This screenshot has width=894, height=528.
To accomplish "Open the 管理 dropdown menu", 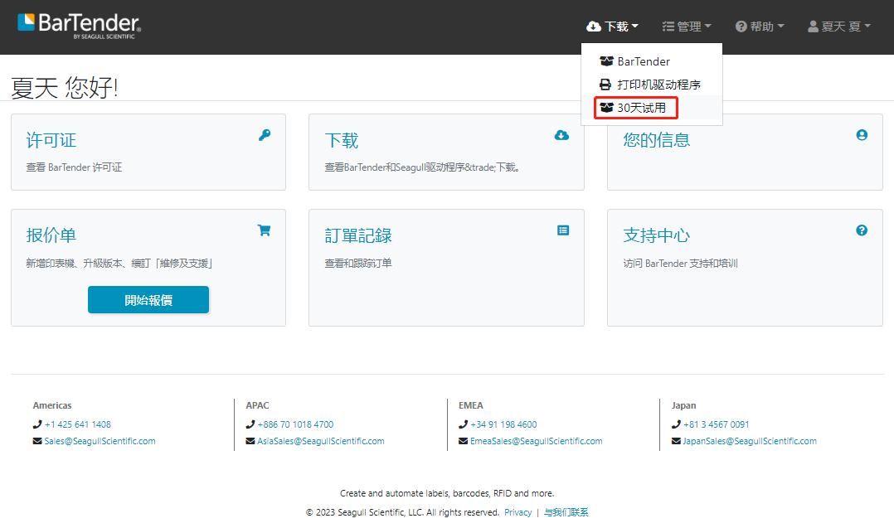I will point(687,27).
